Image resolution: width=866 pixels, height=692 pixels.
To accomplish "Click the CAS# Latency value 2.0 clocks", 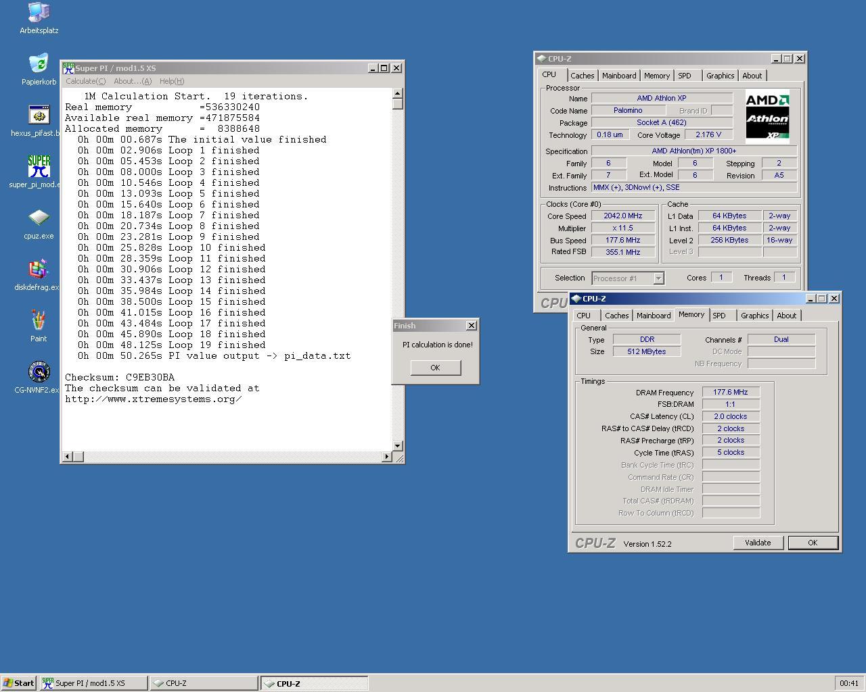I will [x=731, y=416].
